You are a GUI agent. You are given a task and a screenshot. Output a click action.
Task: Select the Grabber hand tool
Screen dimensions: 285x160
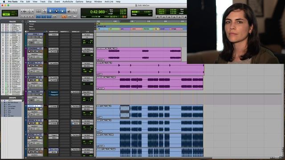tap(62, 11)
